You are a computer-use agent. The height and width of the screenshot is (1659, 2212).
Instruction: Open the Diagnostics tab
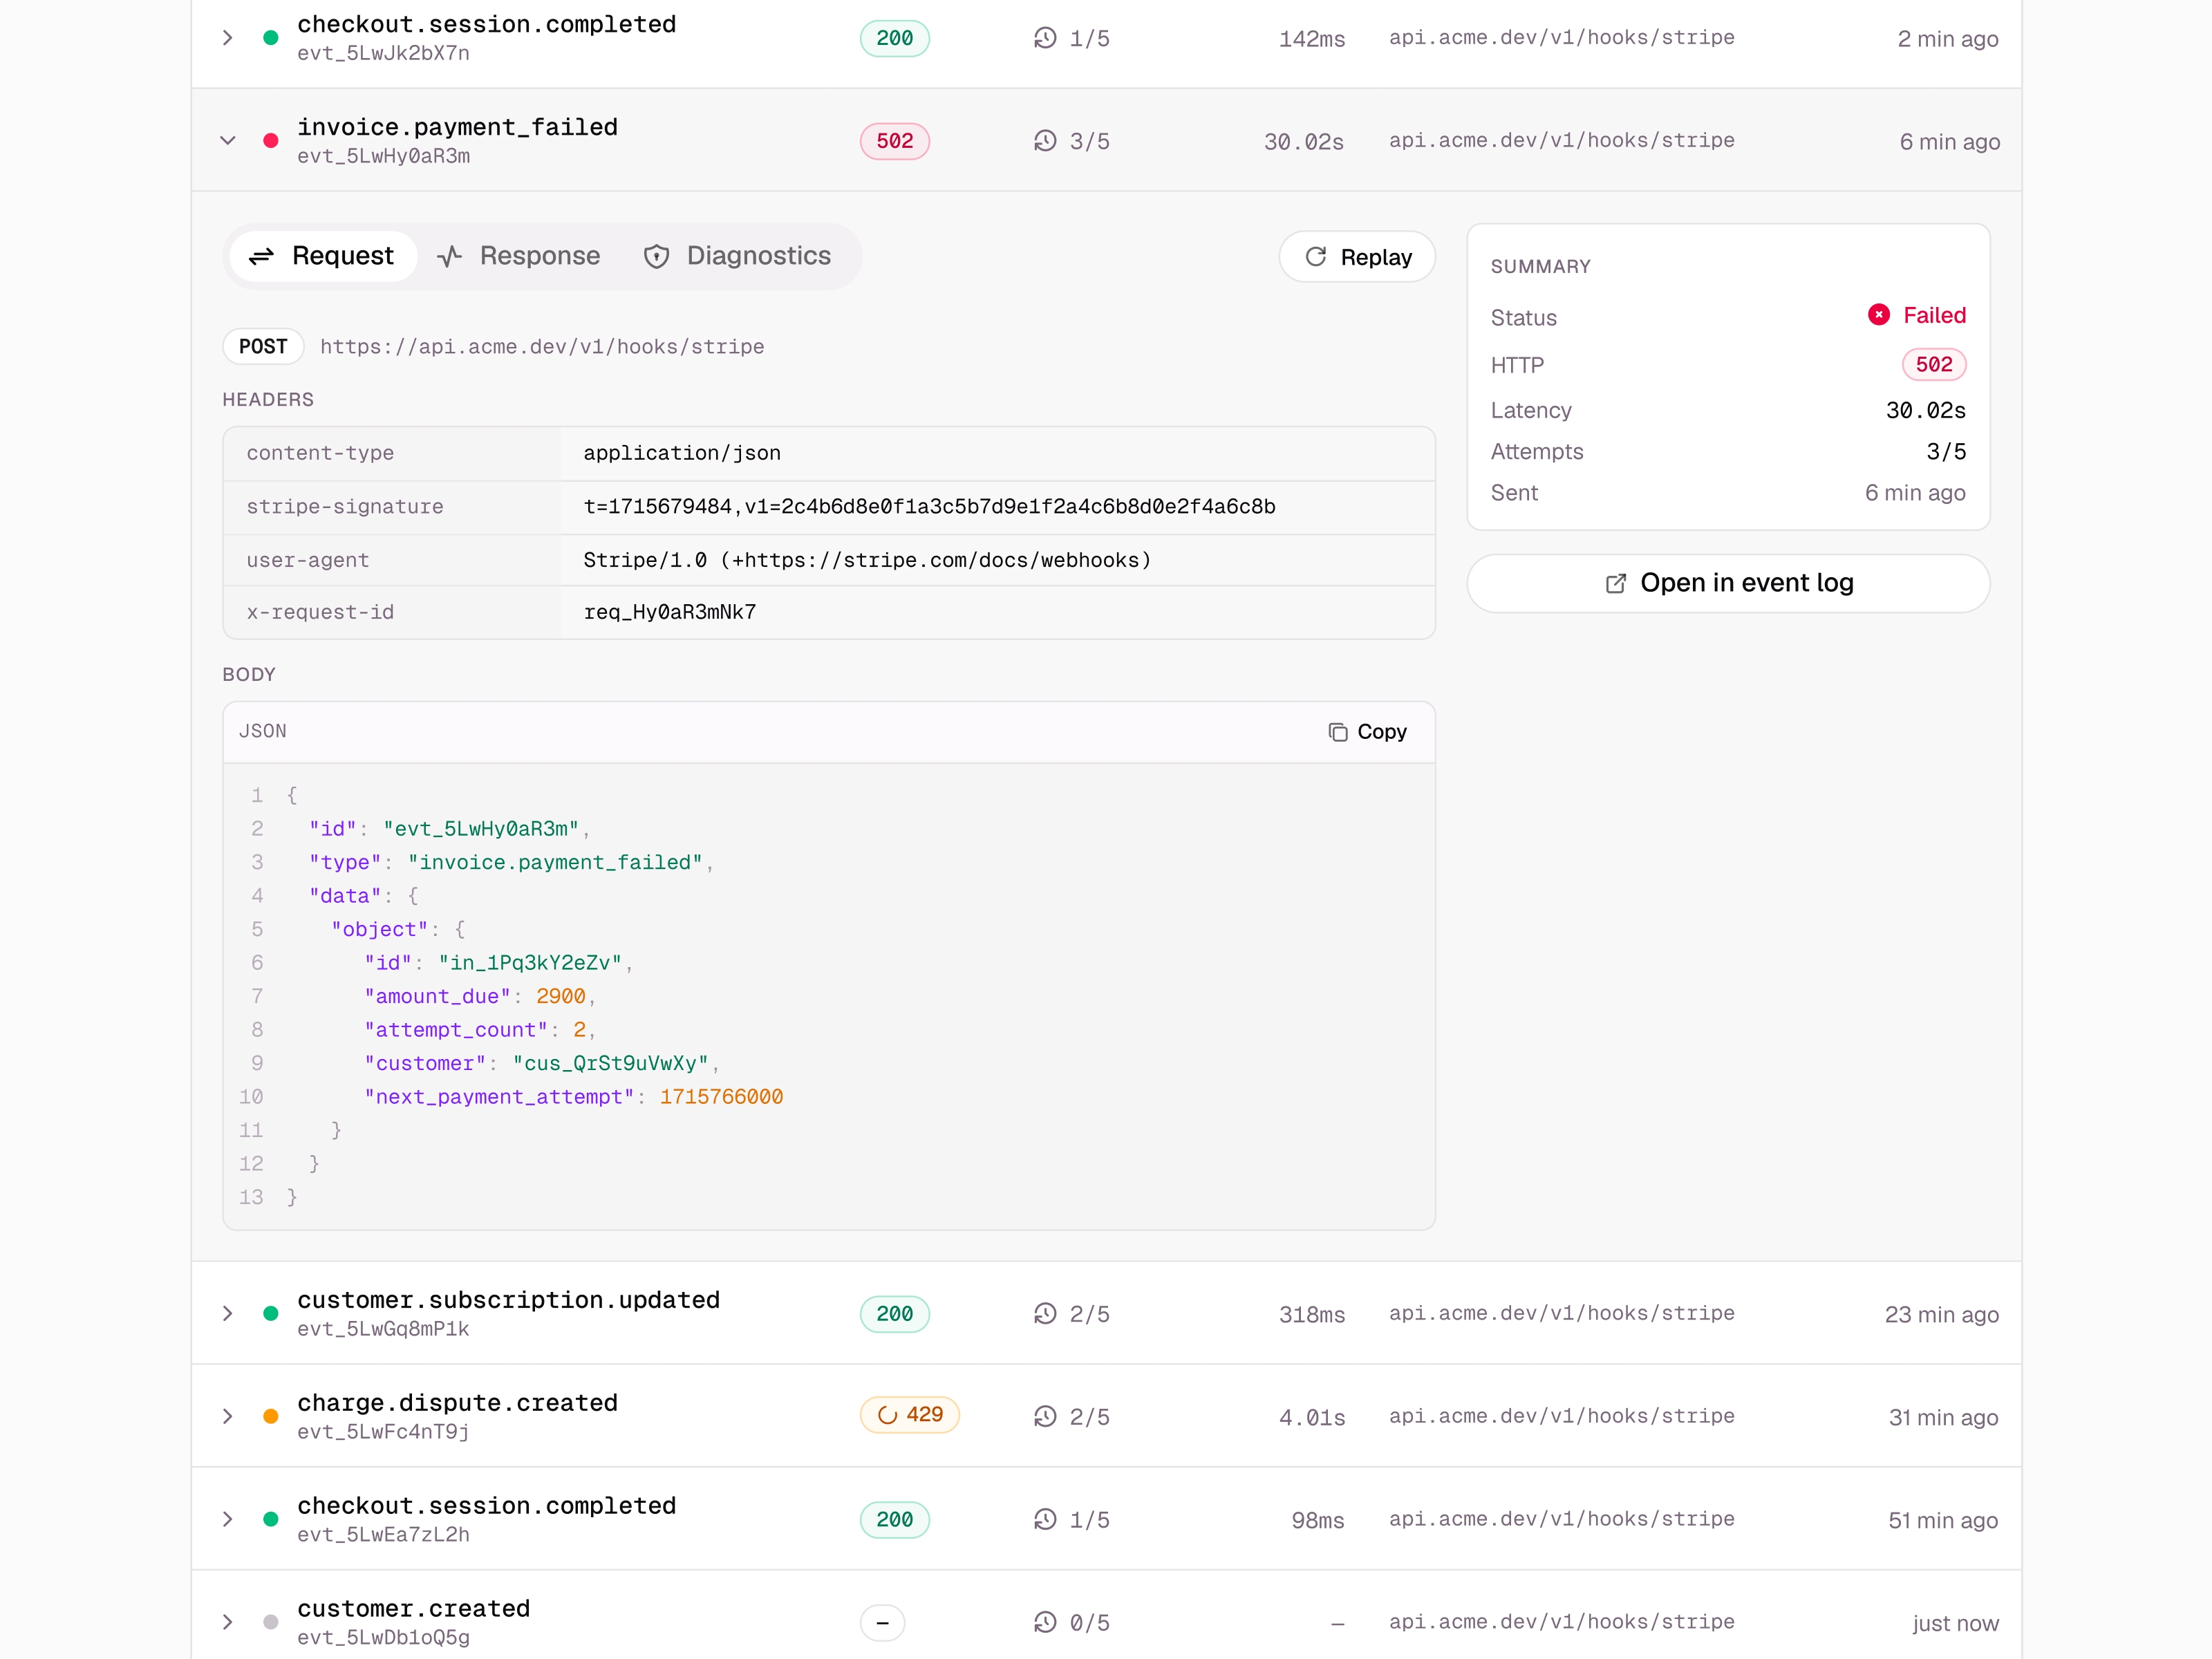(737, 257)
